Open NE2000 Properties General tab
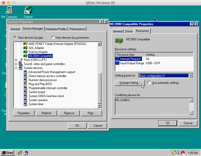The image size is (201, 156). pos(118,31)
